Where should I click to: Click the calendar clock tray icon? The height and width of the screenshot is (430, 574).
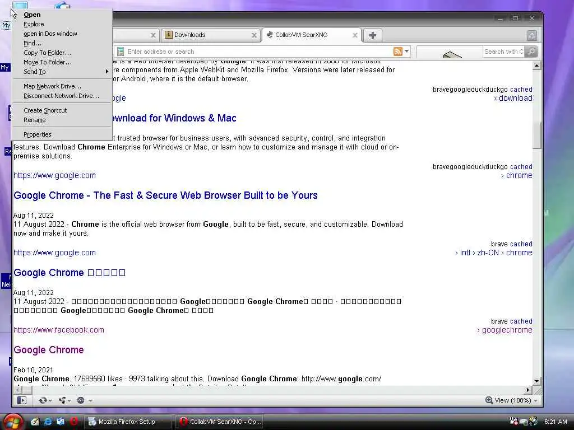coord(513,421)
